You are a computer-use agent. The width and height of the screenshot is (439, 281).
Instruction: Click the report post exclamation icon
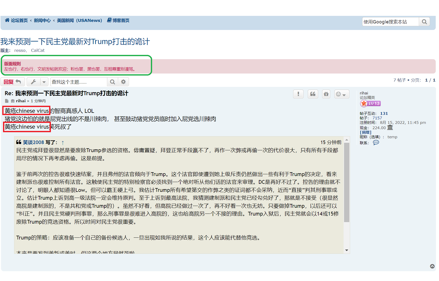pyautogui.click(x=298, y=94)
